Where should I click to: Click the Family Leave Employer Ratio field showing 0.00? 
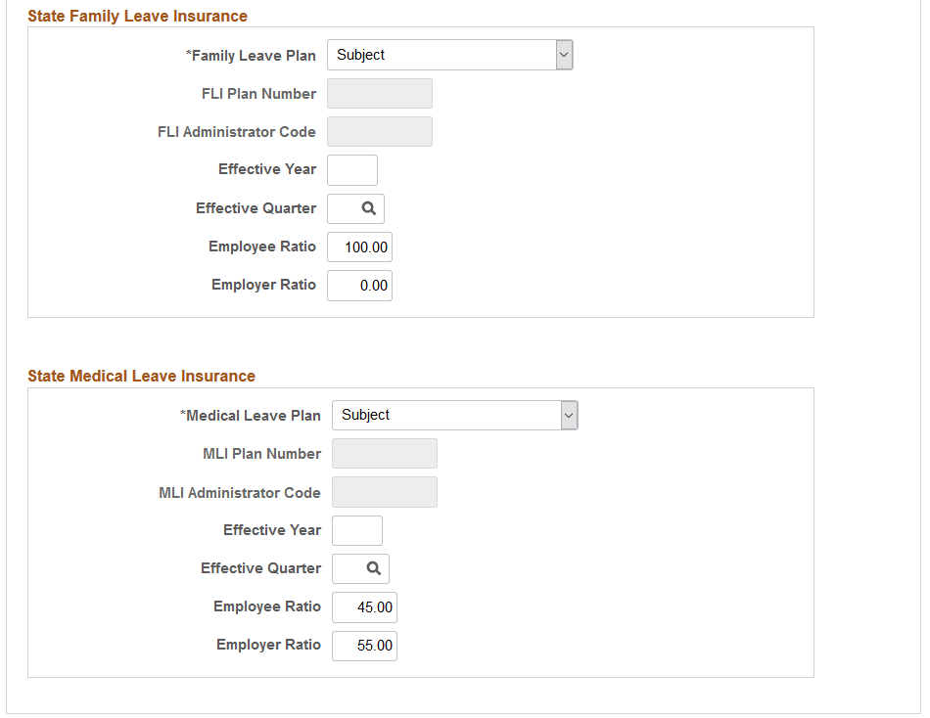tap(359, 285)
